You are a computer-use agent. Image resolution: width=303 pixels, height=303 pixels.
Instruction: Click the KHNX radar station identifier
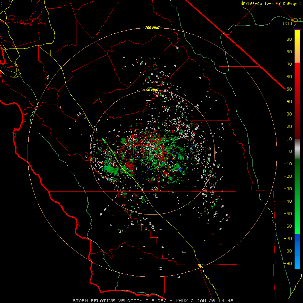coord(182,301)
